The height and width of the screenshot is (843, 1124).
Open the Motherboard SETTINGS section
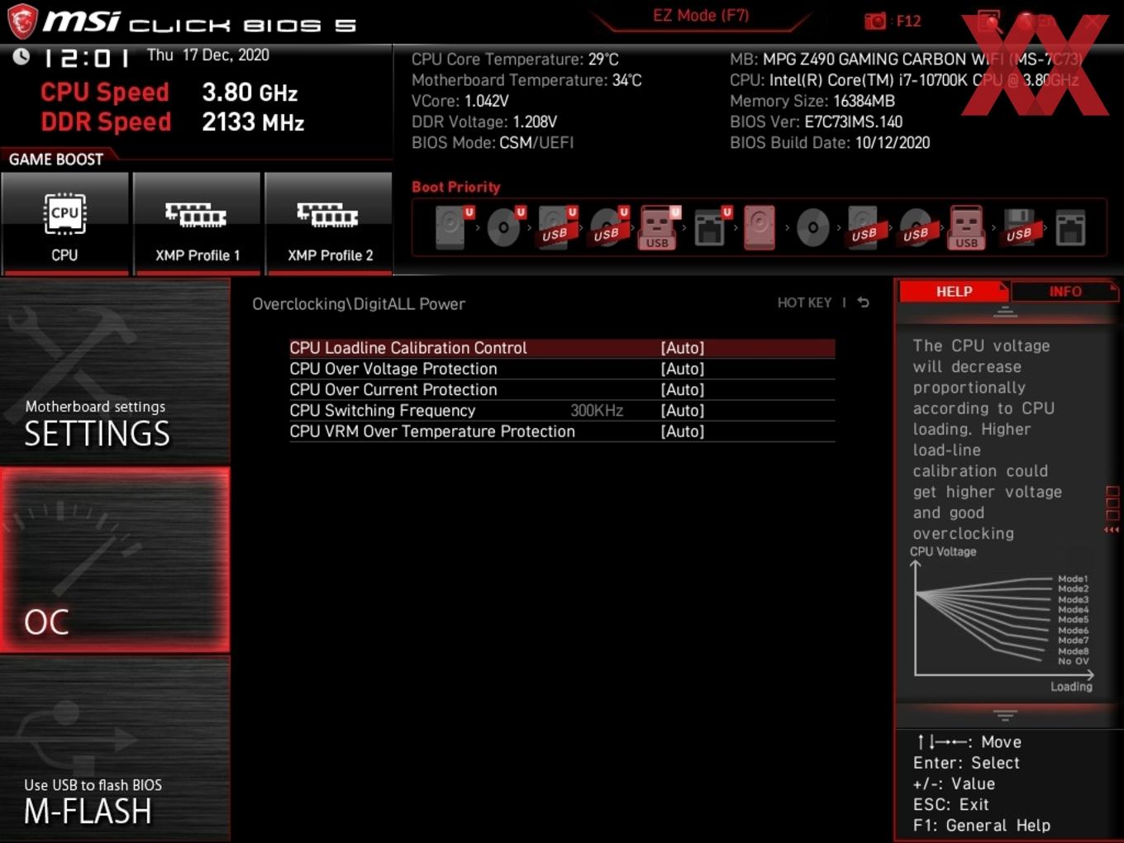coord(115,372)
